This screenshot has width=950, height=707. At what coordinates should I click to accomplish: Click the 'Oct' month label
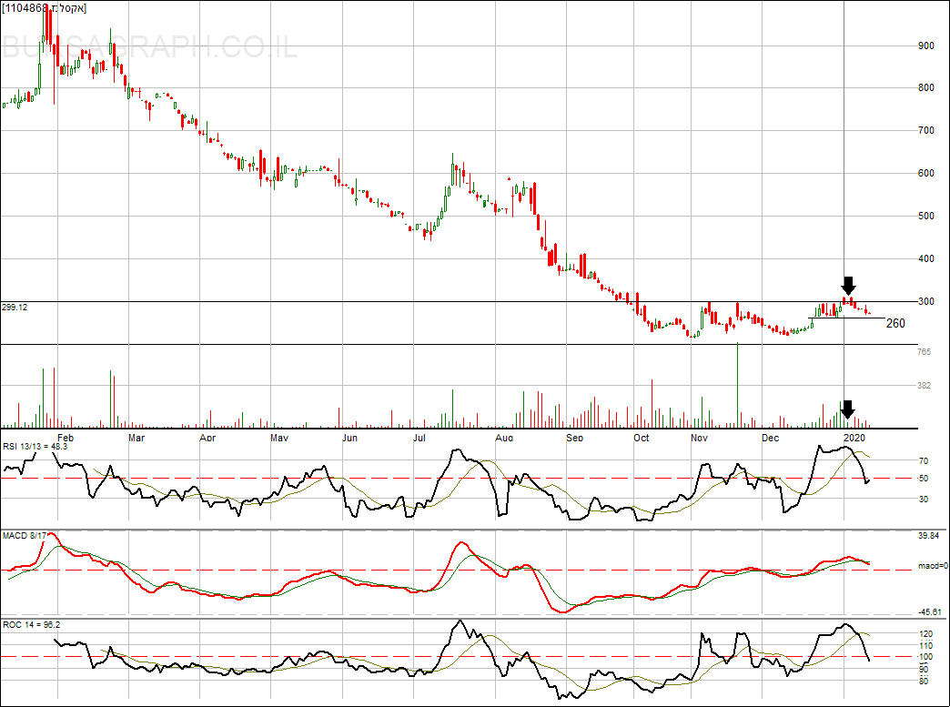641,438
